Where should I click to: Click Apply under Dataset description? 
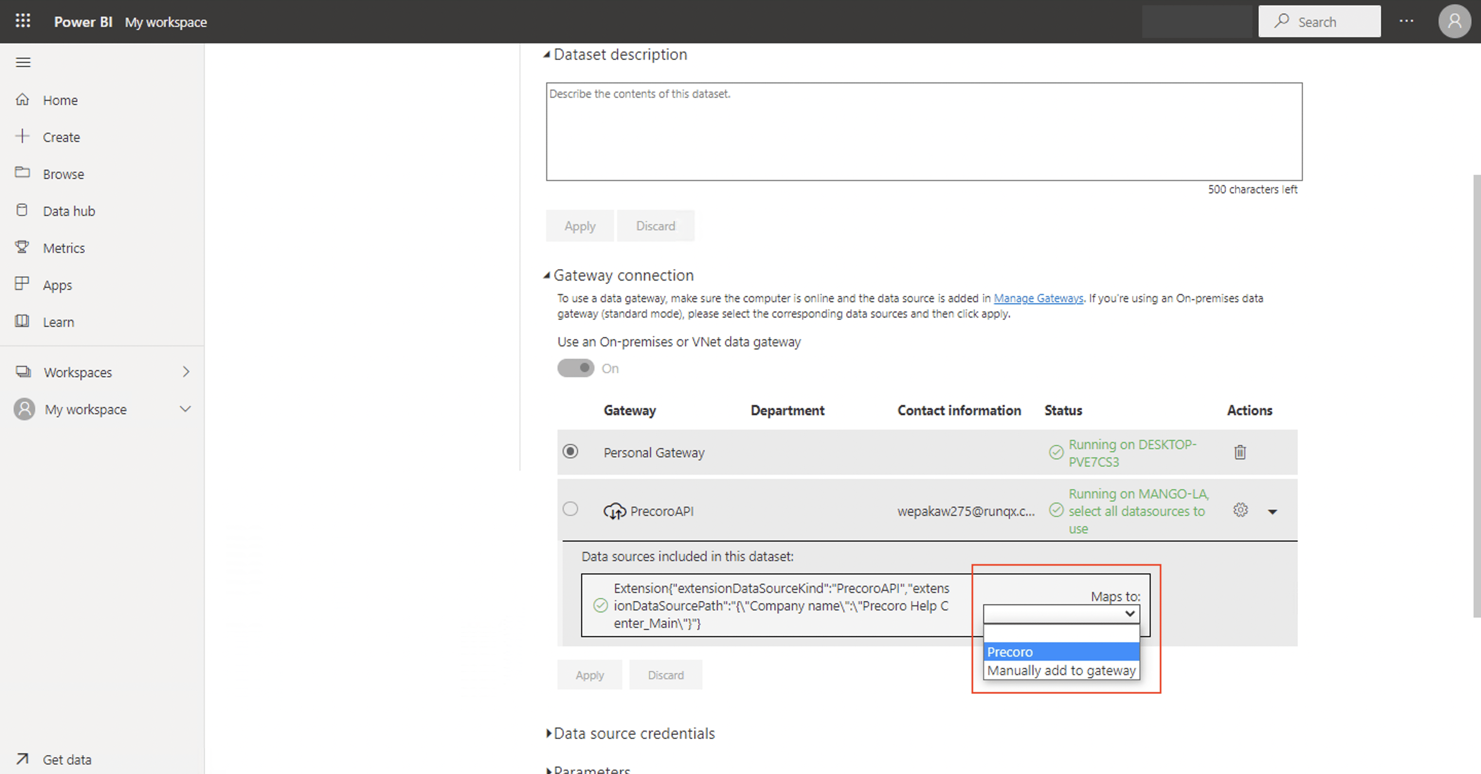(x=580, y=226)
